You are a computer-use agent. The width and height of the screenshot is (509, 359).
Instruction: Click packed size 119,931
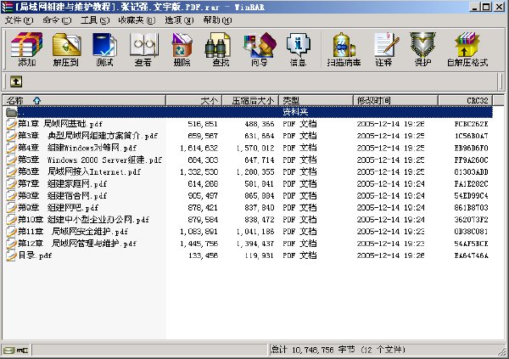pyautogui.click(x=259, y=255)
